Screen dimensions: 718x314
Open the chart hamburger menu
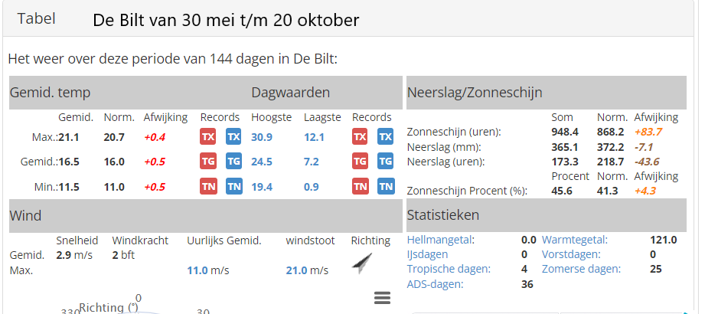(383, 298)
